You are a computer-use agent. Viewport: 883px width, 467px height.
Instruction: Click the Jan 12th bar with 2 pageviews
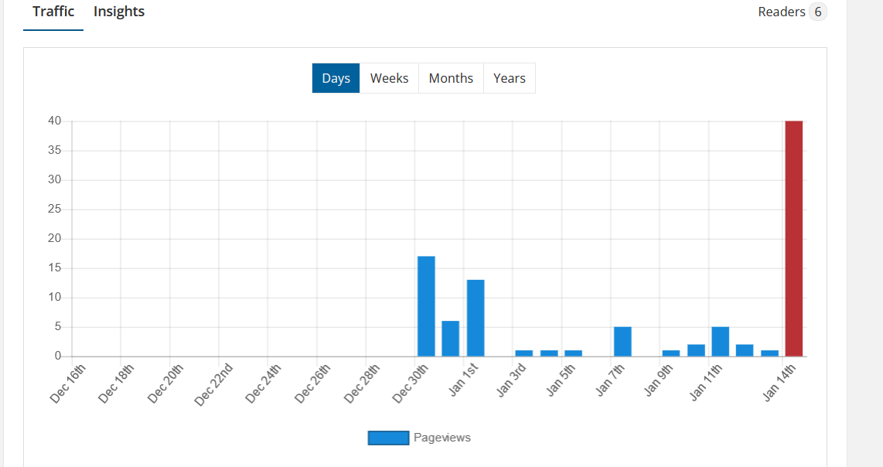[745, 350]
